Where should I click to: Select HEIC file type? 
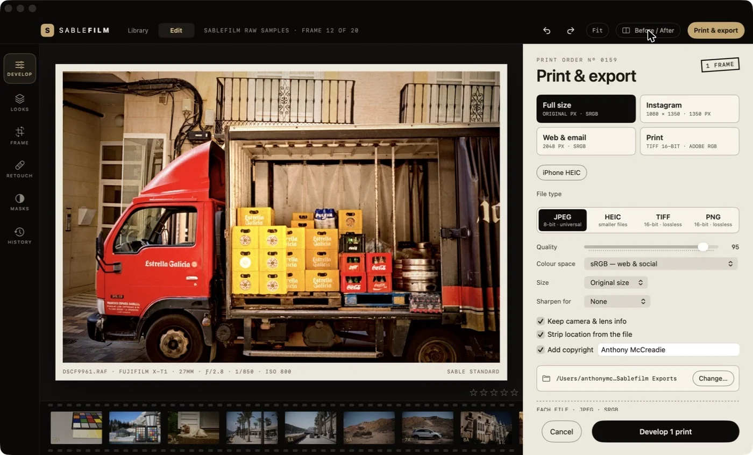613,220
